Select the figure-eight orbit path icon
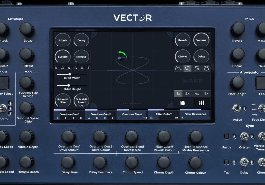This screenshot has height=185, width=265. 206,68
